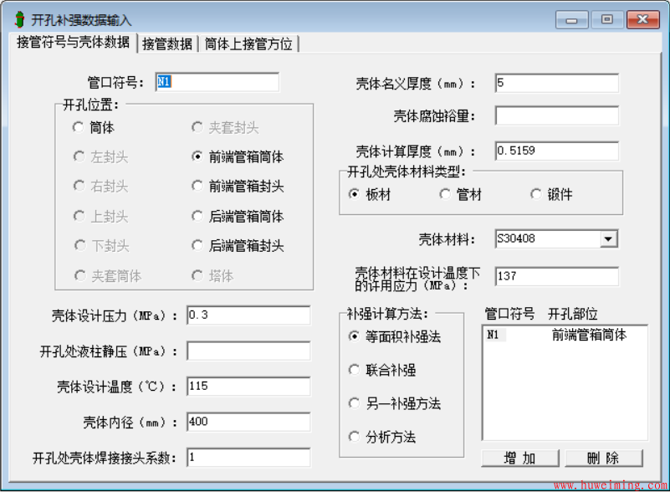Image resolution: width=670 pixels, height=492 pixels.
Task: Return to 接管符号与壳体数据 tab
Action: tap(75, 46)
